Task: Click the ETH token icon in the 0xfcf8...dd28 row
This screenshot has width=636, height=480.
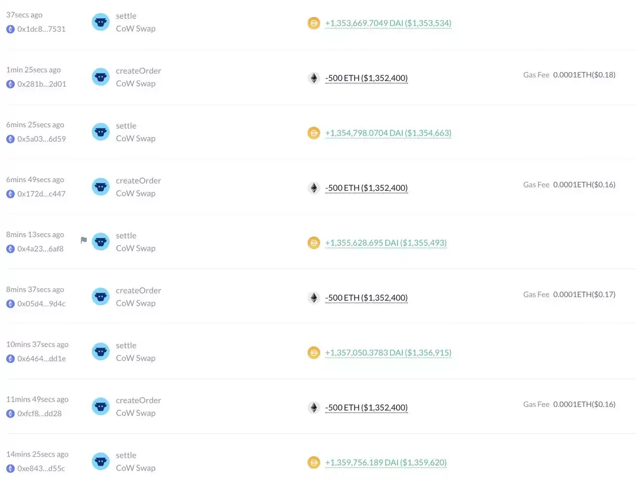Action: pos(314,407)
